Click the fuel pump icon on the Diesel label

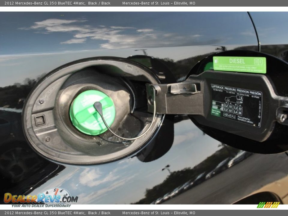(x=216, y=60)
